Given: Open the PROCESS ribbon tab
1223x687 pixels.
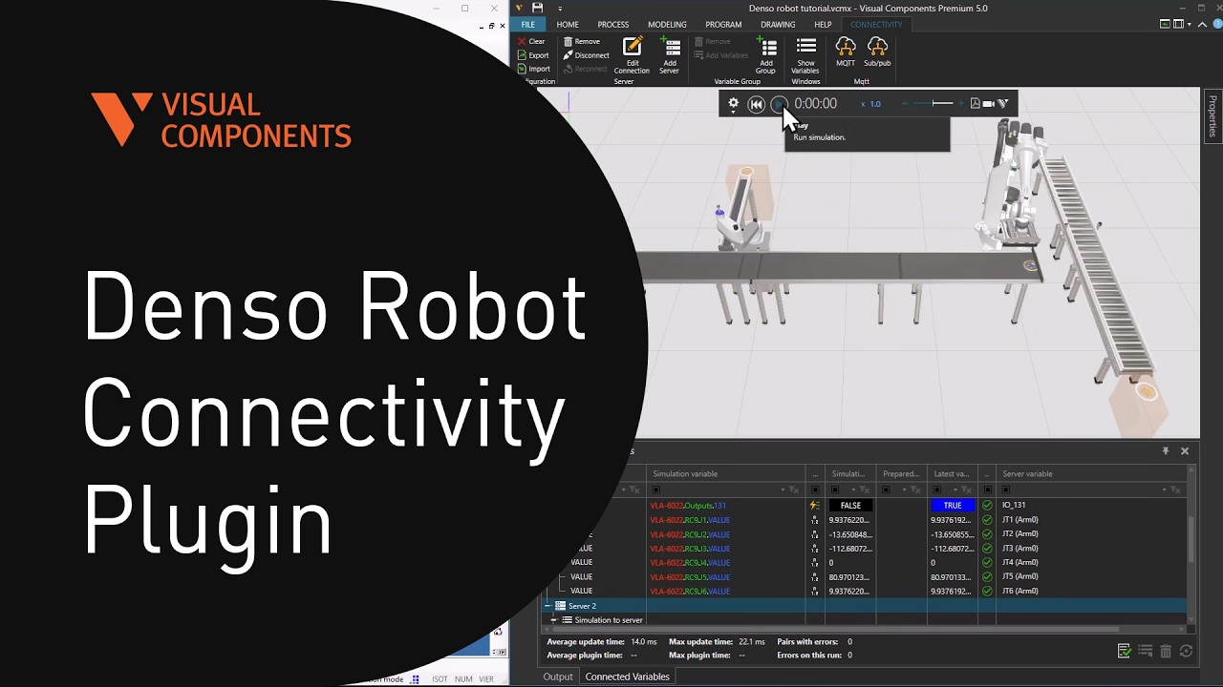Looking at the screenshot, I should (x=612, y=25).
